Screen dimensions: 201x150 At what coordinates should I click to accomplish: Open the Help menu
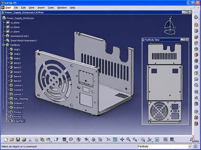tap(72, 8)
